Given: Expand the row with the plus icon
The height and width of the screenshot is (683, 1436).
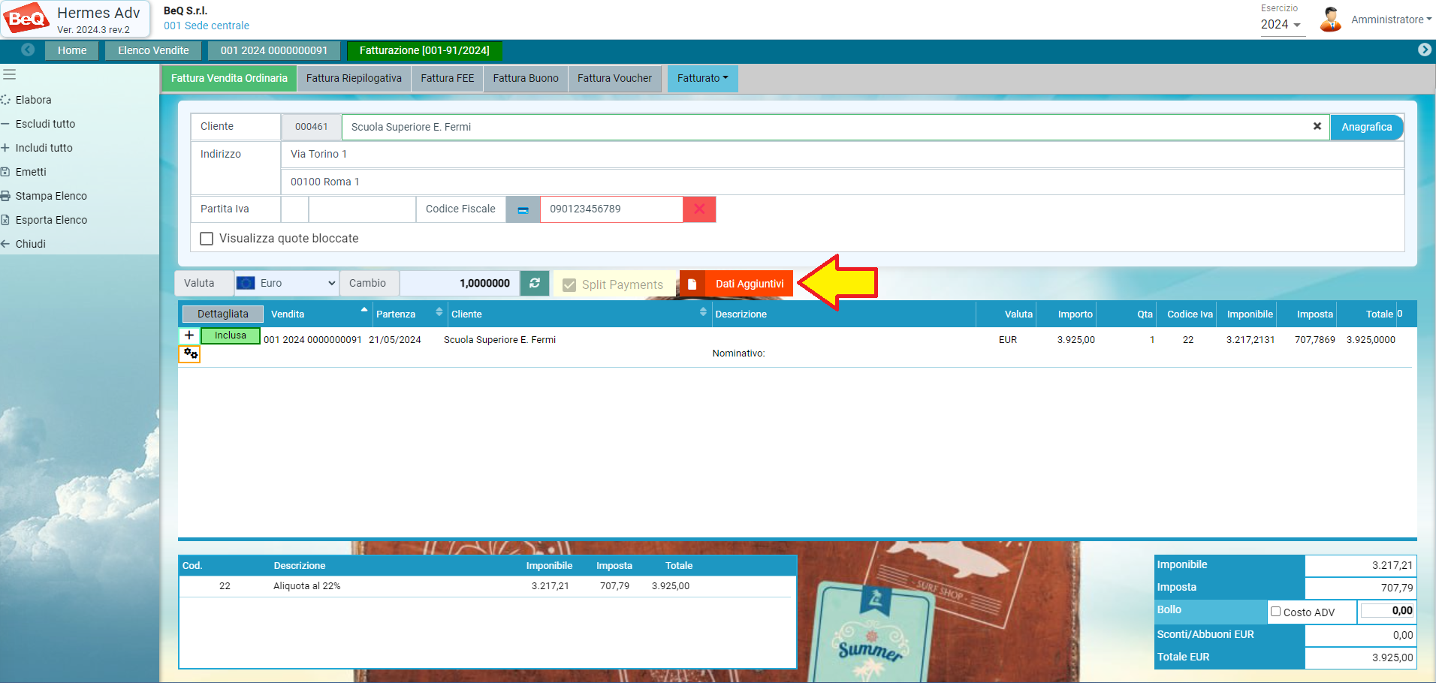Looking at the screenshot, I should pos(189,335).
